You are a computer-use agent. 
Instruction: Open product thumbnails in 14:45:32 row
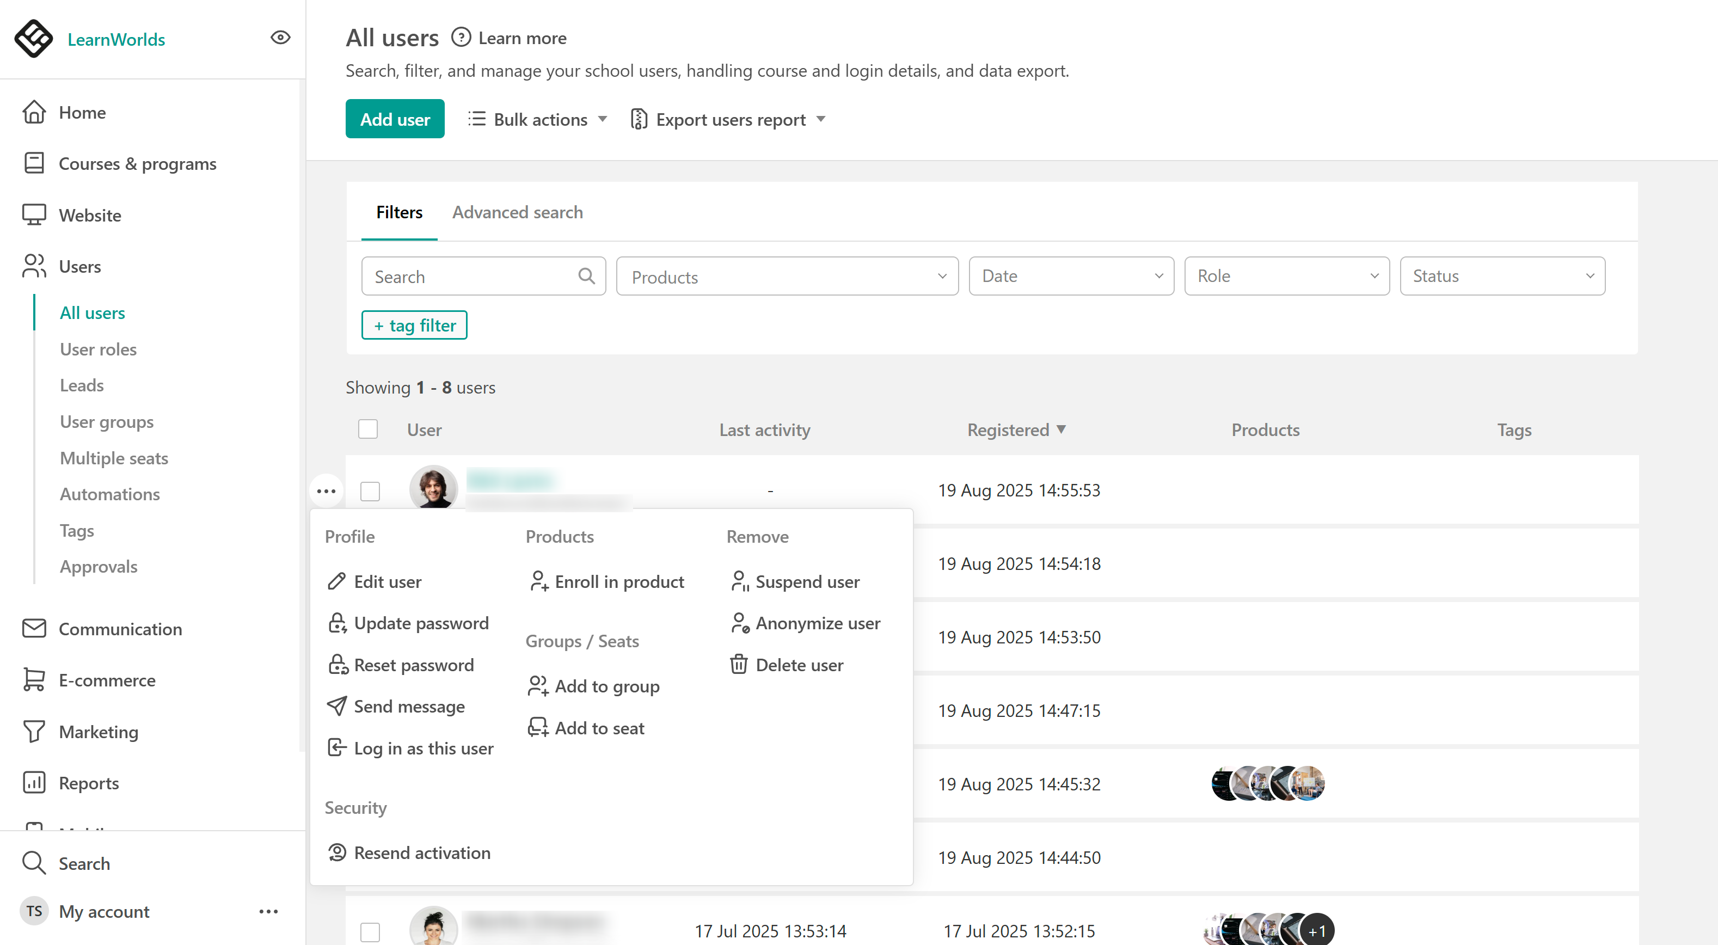pyautogui.click(x=1267, y=783)
